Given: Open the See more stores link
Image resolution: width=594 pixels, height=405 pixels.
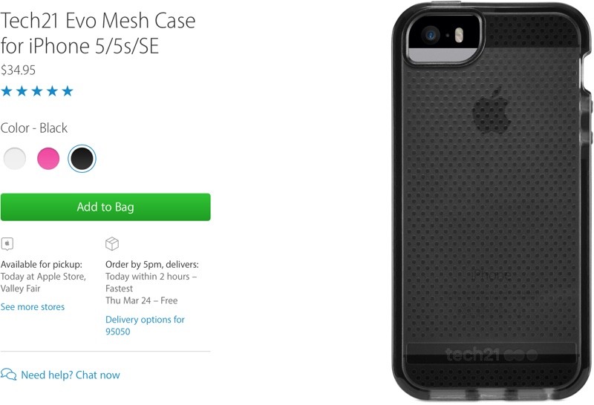Looking at the screenshot, I should coord(33,307).
